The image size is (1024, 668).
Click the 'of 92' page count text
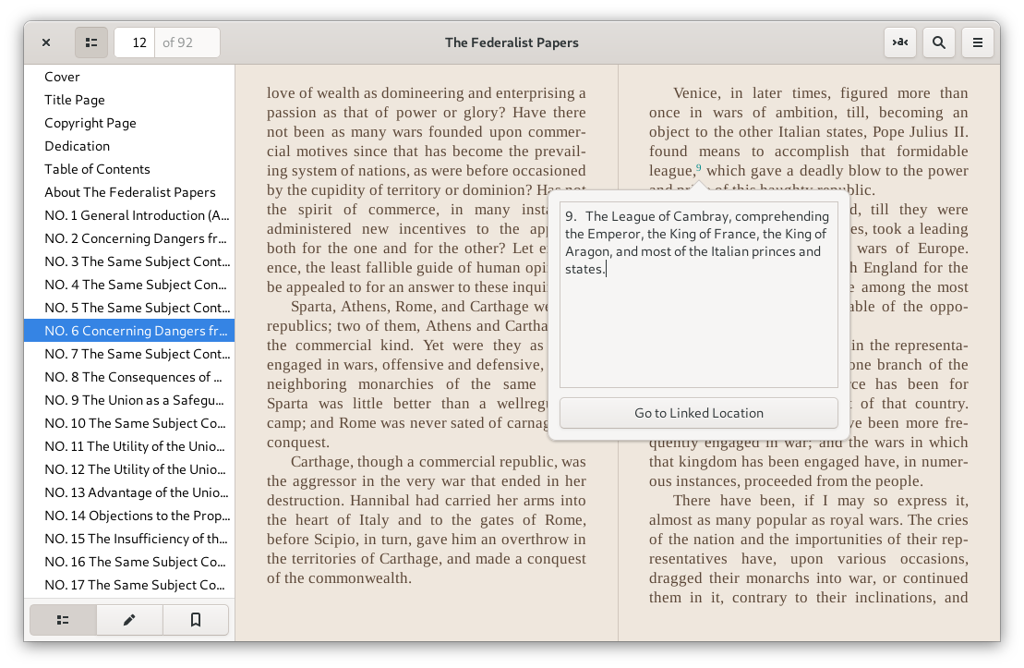(177, 43)
